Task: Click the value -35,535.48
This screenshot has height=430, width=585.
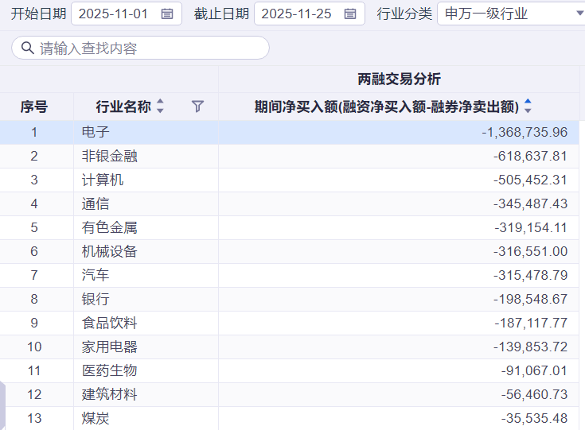Action: (x=534, y=418)
